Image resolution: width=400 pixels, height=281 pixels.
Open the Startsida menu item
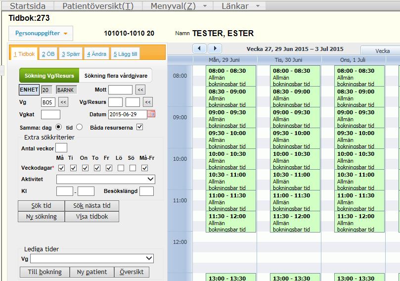point(28,6)
